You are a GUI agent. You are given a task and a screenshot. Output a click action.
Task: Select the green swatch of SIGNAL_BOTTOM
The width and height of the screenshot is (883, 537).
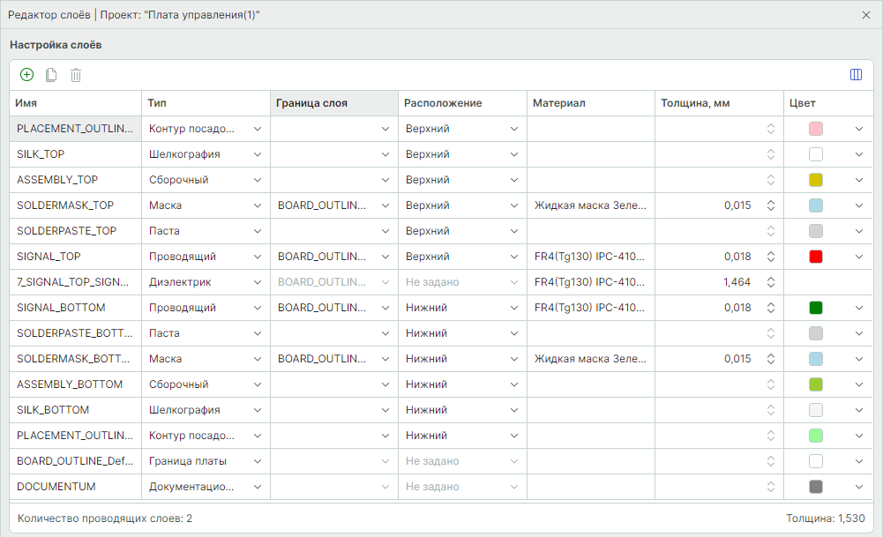816,308
